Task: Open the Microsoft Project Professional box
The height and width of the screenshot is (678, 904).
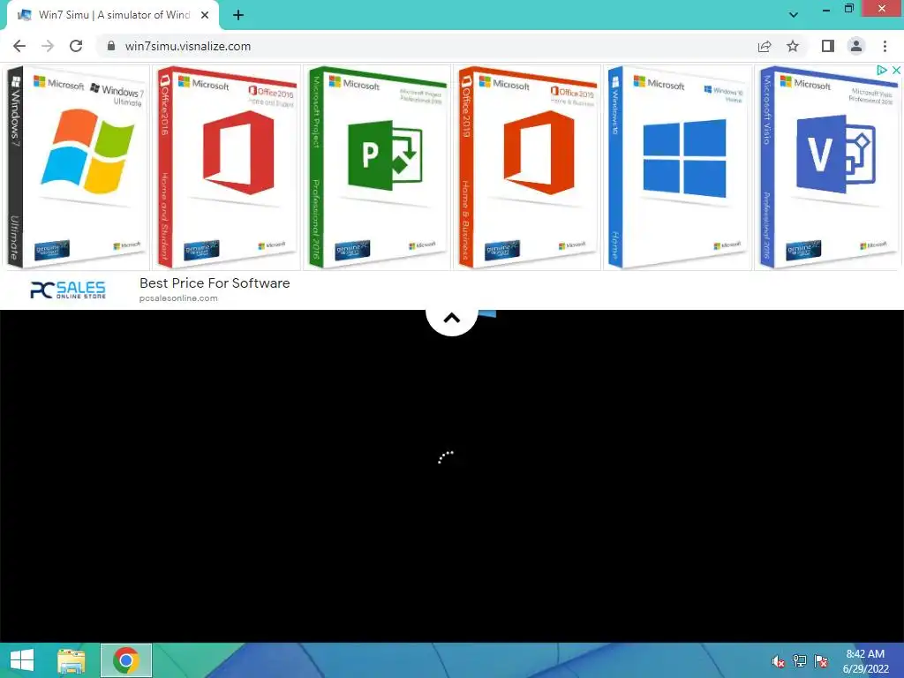Action: (377, 167)
